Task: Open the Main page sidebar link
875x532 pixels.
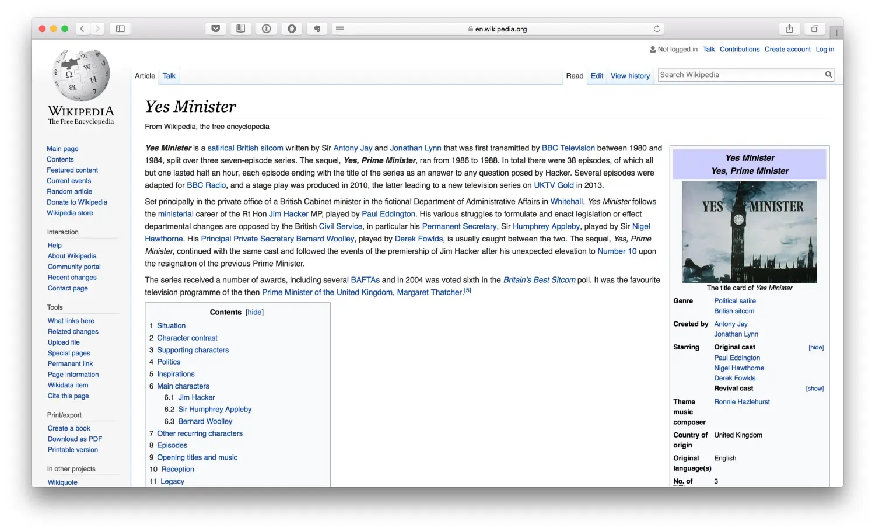Action: pos(62,149)
